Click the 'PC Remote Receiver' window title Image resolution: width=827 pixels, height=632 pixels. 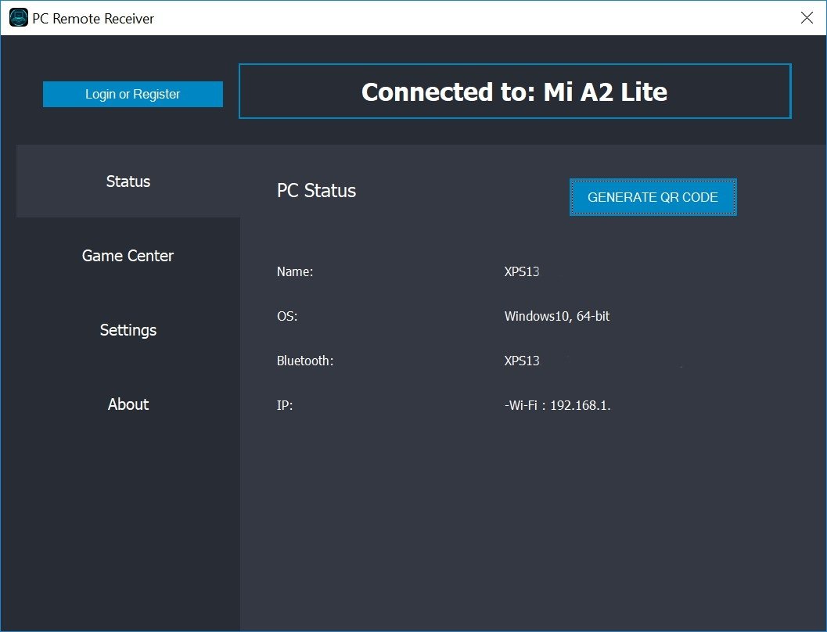pos(93,19)
